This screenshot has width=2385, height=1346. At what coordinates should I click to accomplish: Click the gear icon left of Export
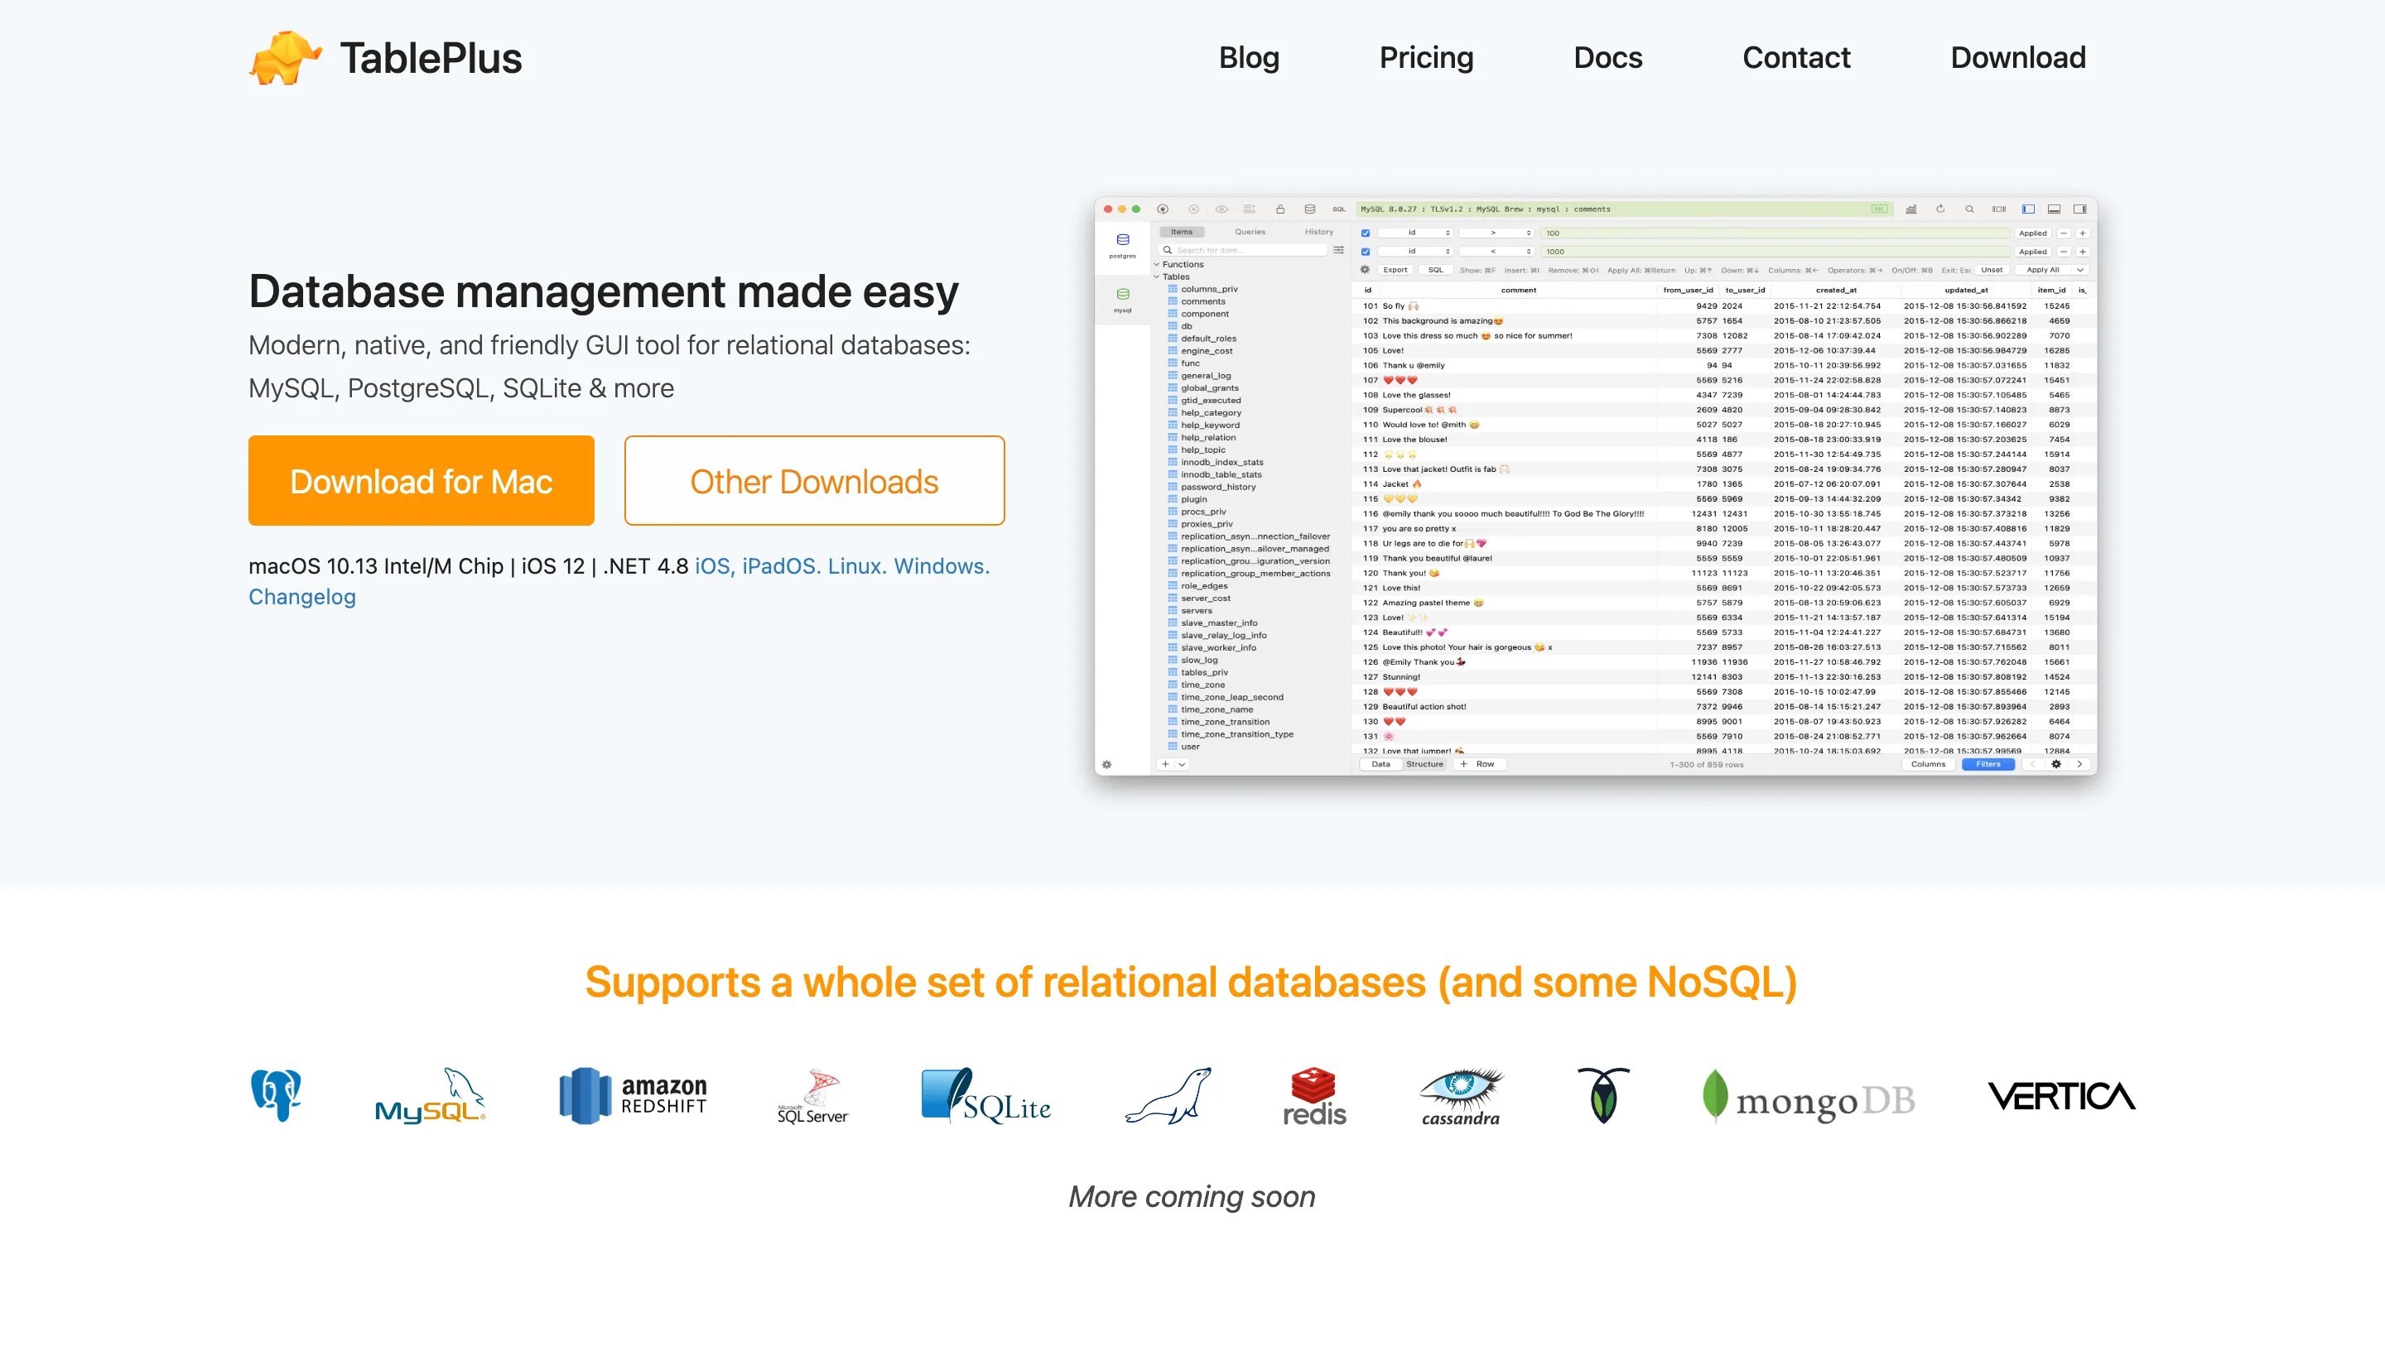pyautogui.click(x=1365, y=271)
